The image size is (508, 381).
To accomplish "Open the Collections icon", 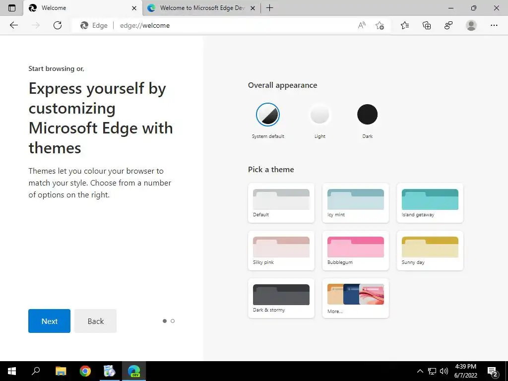I will coord(427,25).
